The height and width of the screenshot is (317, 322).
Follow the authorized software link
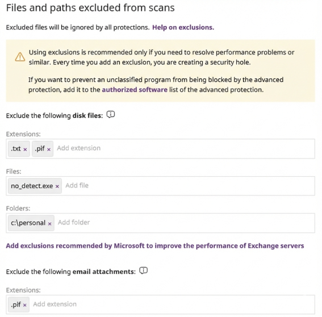(135, 90)
